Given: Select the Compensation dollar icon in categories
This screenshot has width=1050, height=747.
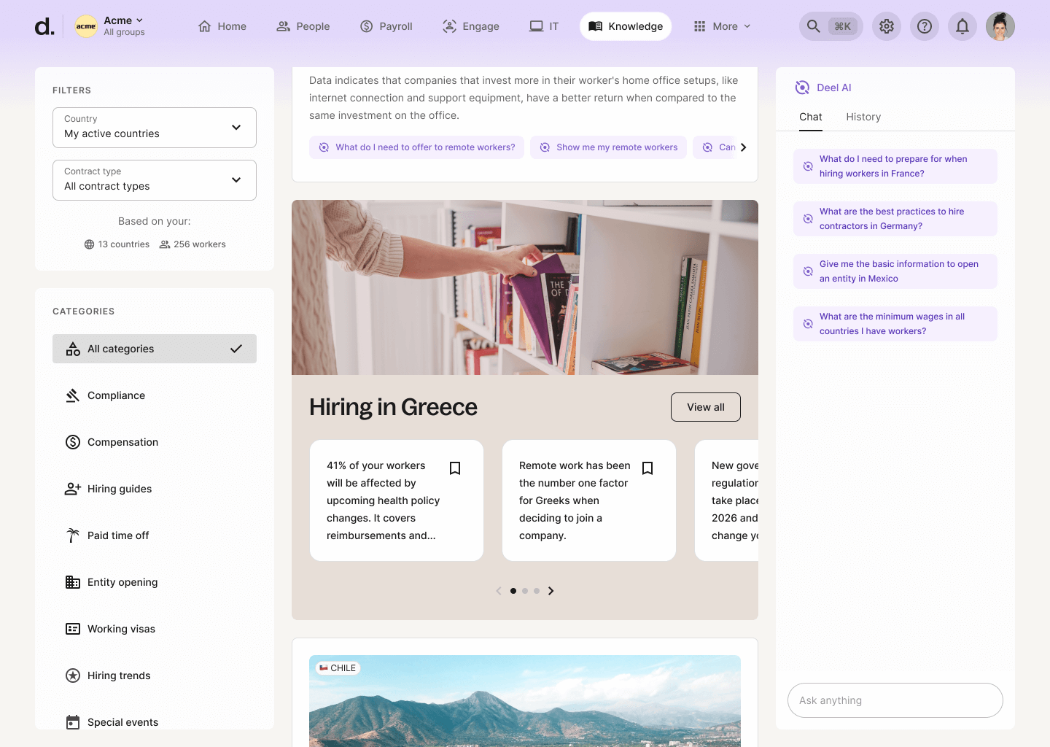Looking at the screenshot, I should (72, 441).
